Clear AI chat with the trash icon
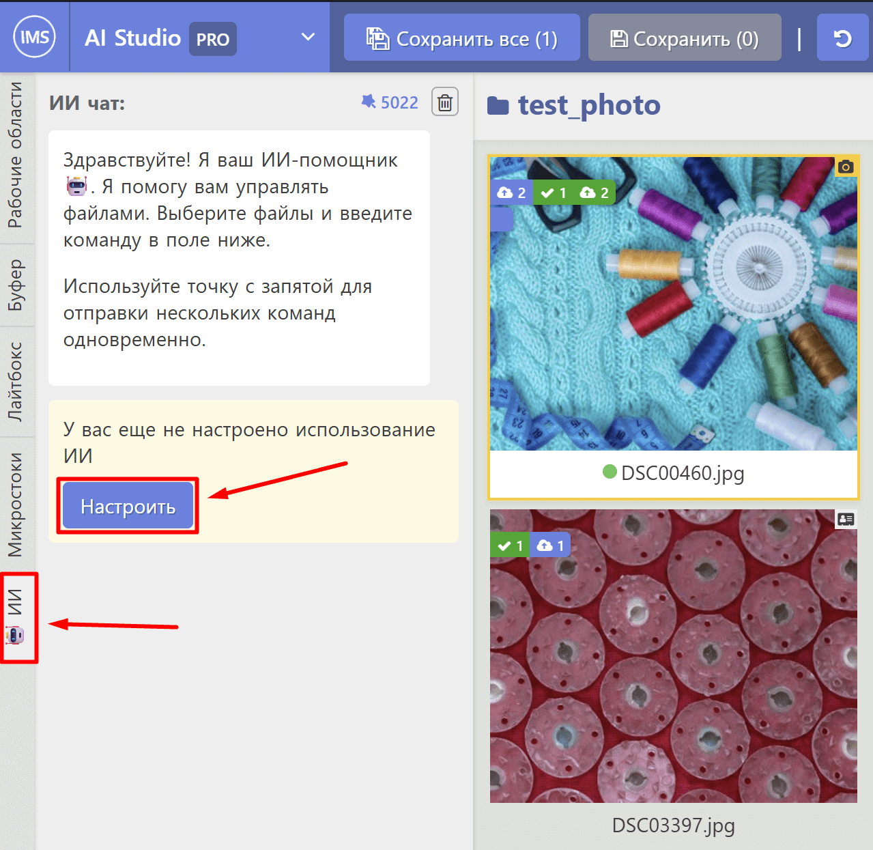Viewport: 873px width, 850px height. [444, 102]
